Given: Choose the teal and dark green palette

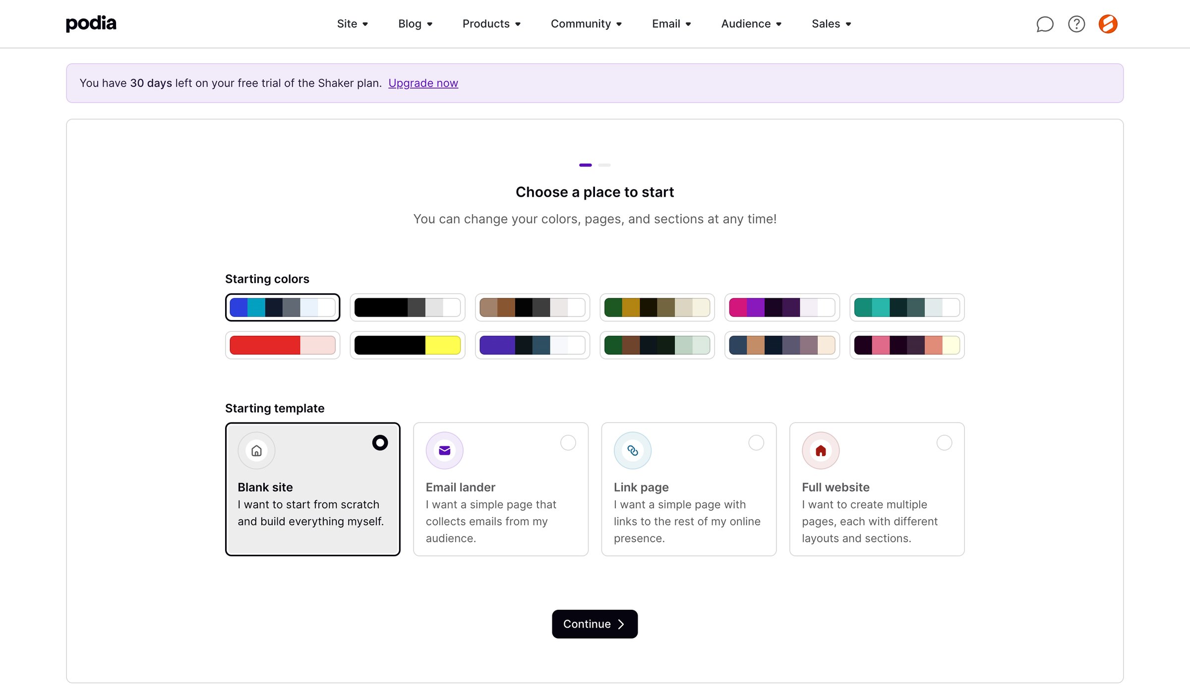Looking at the screenshot, I should click(907, 307).
